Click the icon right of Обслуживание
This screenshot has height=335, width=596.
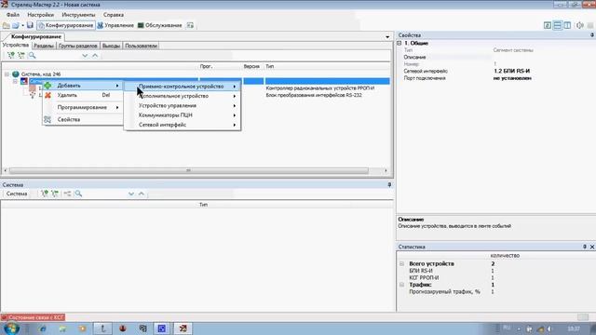(x=190, y=25)
